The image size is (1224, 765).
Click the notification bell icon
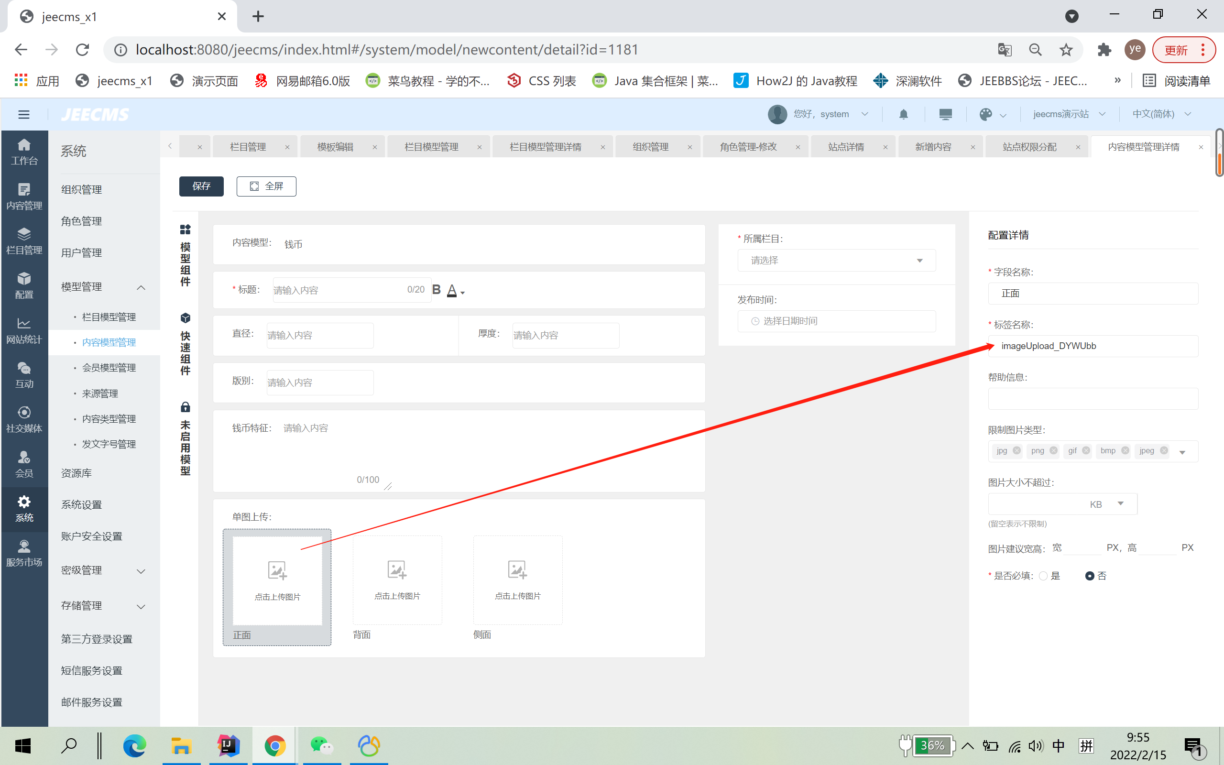coord(903,114)
